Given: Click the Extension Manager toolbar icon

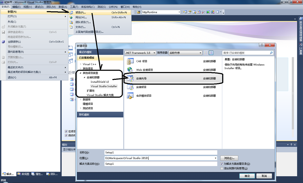Looking at the screenshot, I should coord(213,12).
